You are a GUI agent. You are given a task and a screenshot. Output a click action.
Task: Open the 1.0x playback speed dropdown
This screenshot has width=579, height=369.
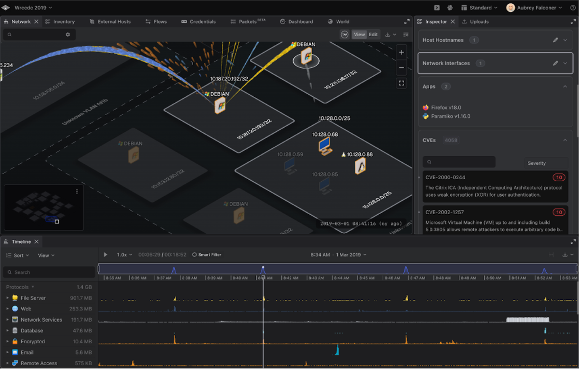pos(124,255)
